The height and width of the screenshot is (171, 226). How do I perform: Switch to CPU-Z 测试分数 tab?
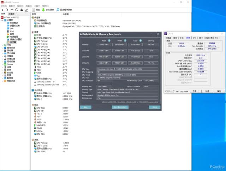[209, 38]
